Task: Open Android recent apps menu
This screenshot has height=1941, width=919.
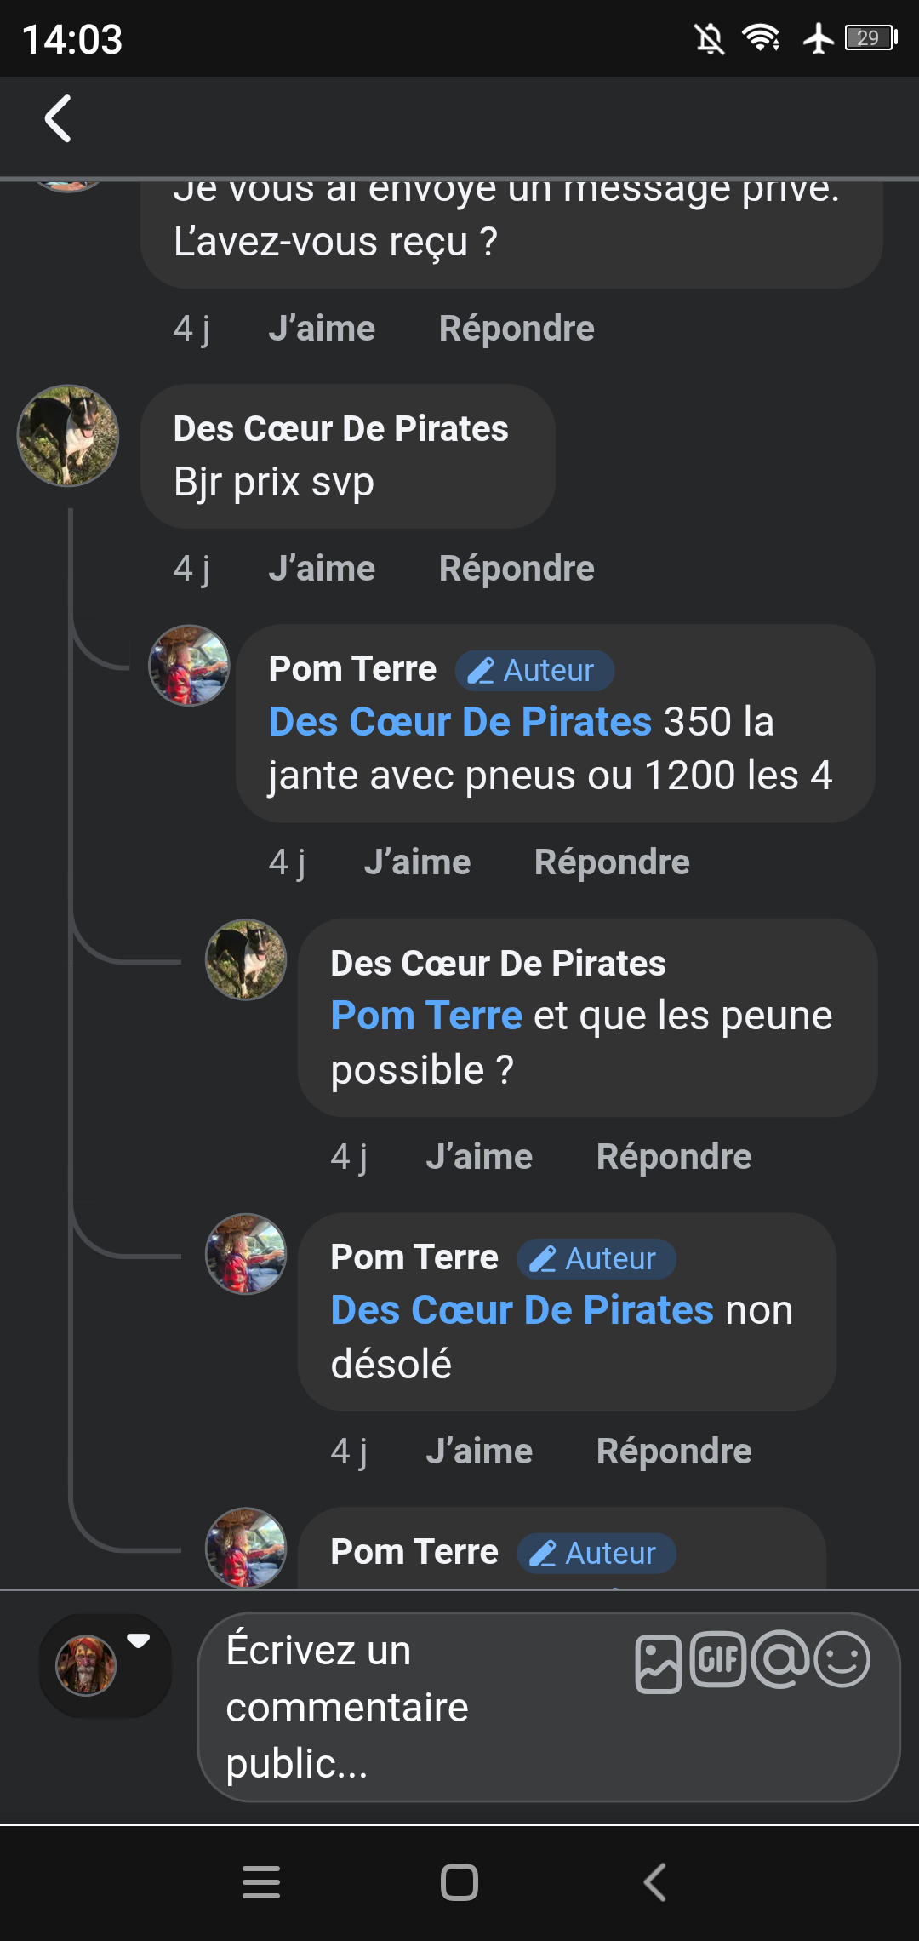Action: point(261,1882)
